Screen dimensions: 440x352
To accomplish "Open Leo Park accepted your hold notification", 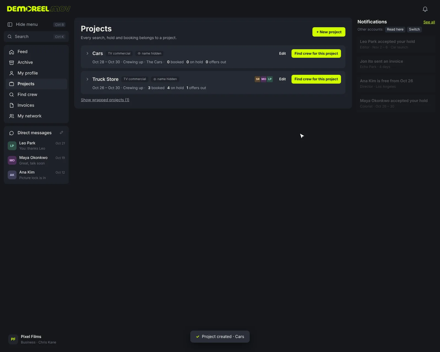I will (396, 44).
